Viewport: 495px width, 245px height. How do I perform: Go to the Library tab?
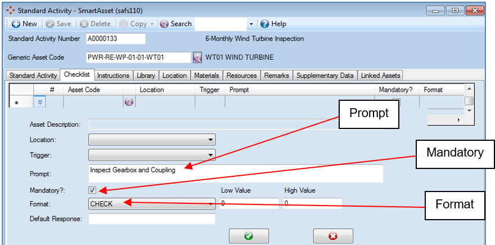(146, 75)
